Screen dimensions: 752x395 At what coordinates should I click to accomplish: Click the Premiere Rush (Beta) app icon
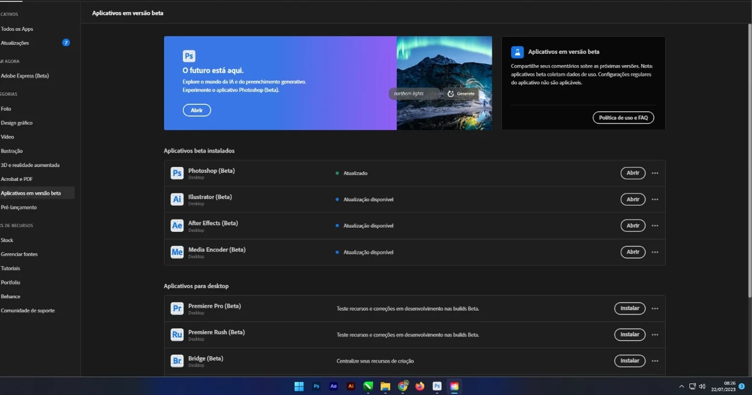(x=177, y=335)
